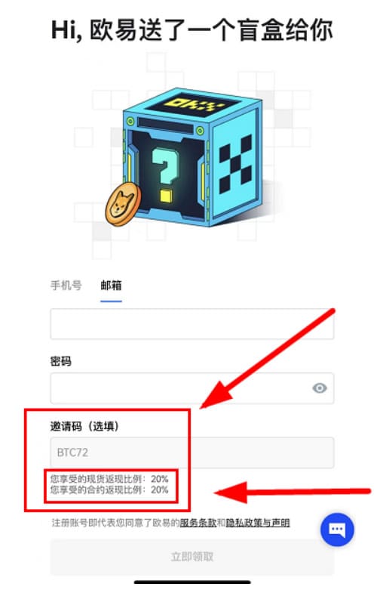
Task: Tap the mystery box illustration
Action: tap(190, 158)
